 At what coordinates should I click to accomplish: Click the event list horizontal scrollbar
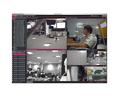[17, 82]
